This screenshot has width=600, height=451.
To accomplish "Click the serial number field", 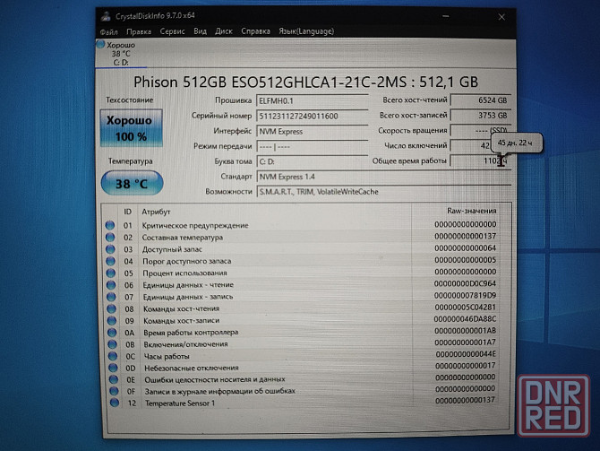I will pyautogui.click(x=312, y=116).
